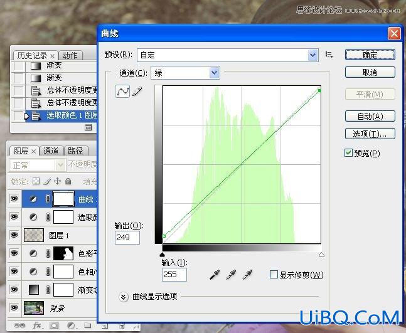Click the Selective Color layer adjustment icon
Screen dimensions: 406x333
coord(33,217)
